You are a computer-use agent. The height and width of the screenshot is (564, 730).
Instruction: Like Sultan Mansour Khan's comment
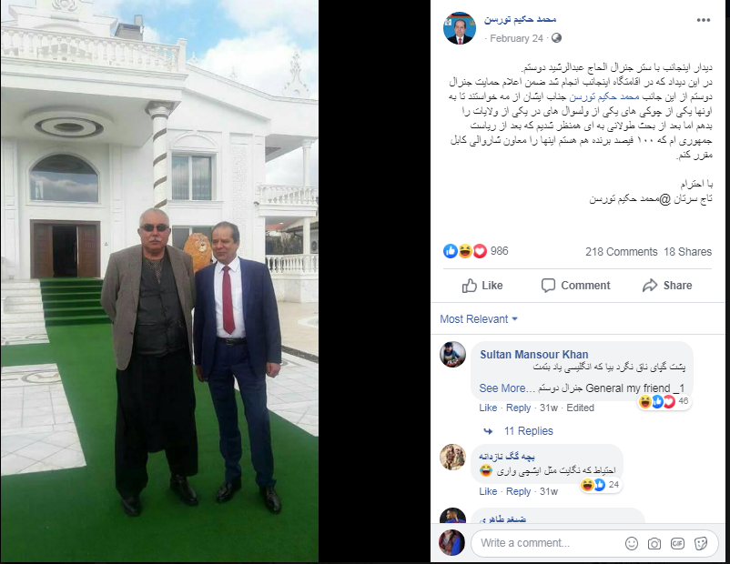[488, 408]
